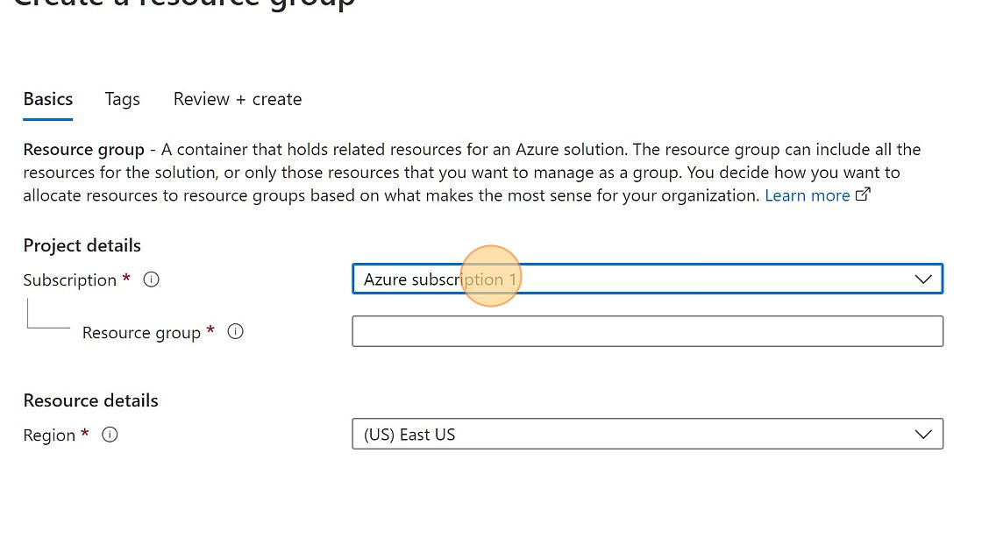This screenshot has width=982, height=552.
Task: Show Region info tooltip icon
Action: tap(110, 435)
